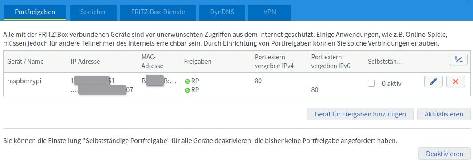
Task: Click the IP-Adresse column header
Action: point(85,62)
